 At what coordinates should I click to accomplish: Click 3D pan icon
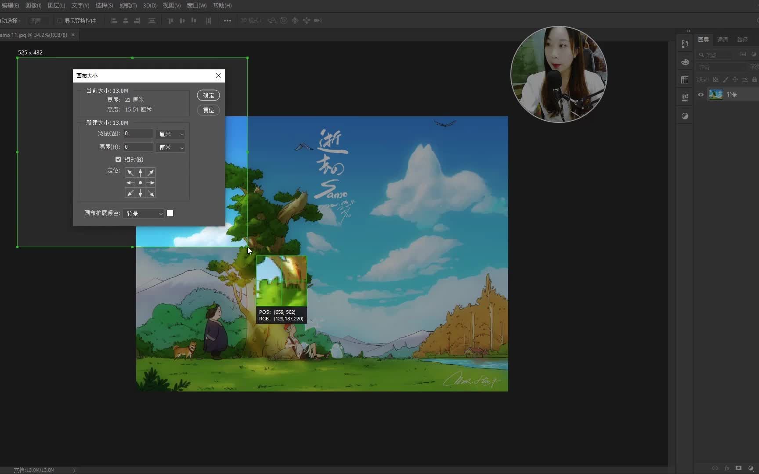295,21
